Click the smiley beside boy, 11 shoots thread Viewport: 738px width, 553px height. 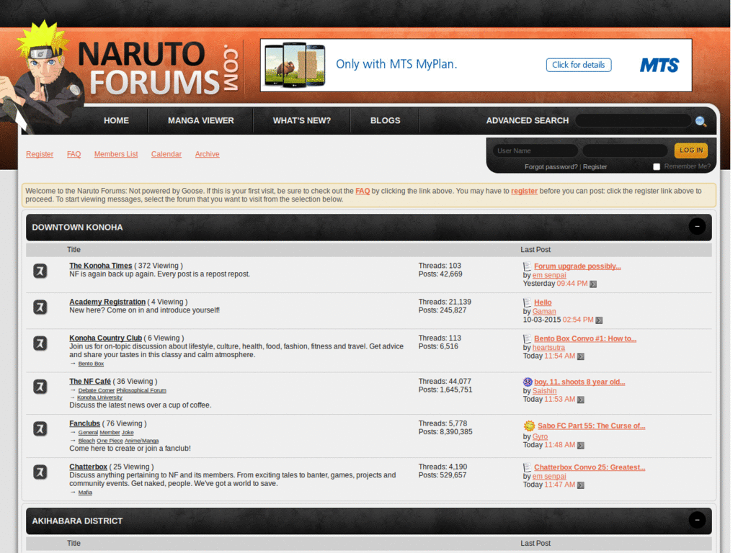click(527, 382)
